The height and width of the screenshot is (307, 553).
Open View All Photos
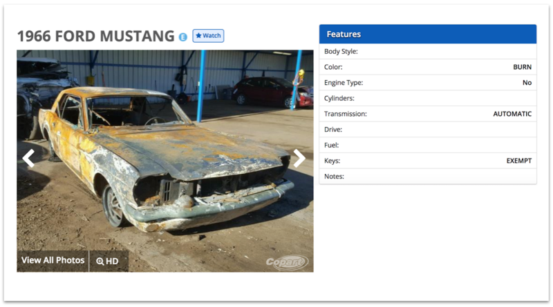[x=53, y=261]
